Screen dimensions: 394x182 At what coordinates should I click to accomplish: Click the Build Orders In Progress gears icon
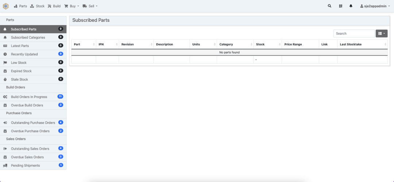pyautogui.click(x=5, y=97)
